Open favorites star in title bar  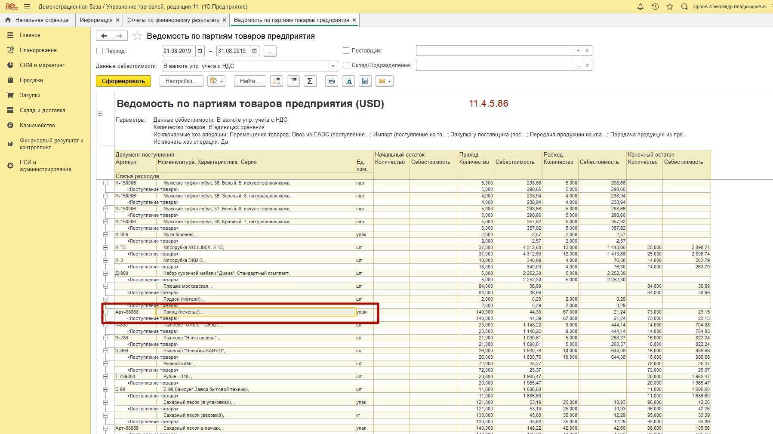click(670, 7)
